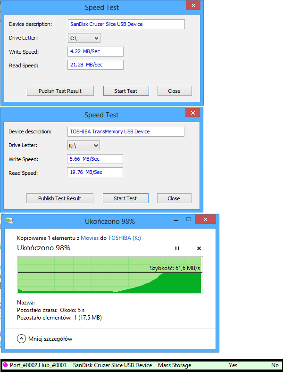283x378 pixels.
Task: Click Szybkość: 61,6 MB/s label
Action: pos(175,268)
